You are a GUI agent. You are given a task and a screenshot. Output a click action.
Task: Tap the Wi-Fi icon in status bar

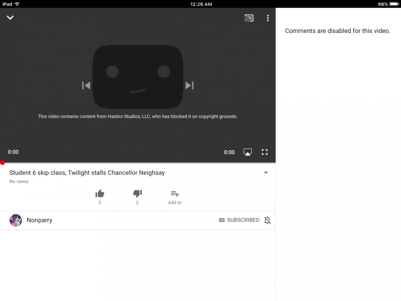17,4
